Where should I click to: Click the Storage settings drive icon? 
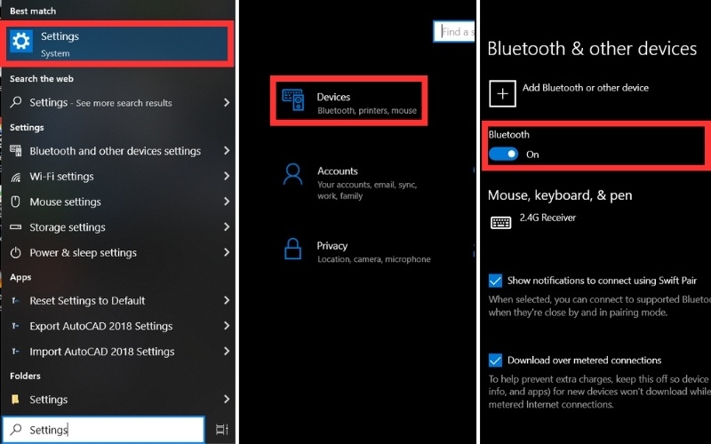pyautogui.click(x=16, y=227)
